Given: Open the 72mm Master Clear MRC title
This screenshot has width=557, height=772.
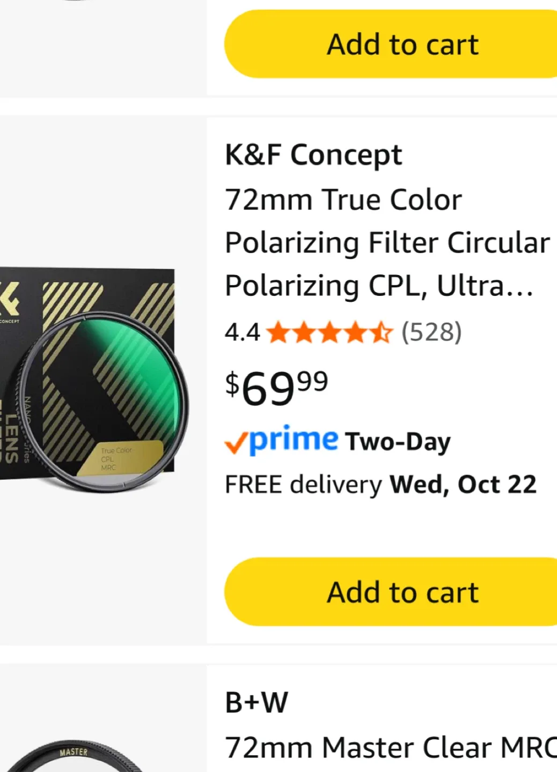Looking at the screenshot, I should click(x=391, y=747).
